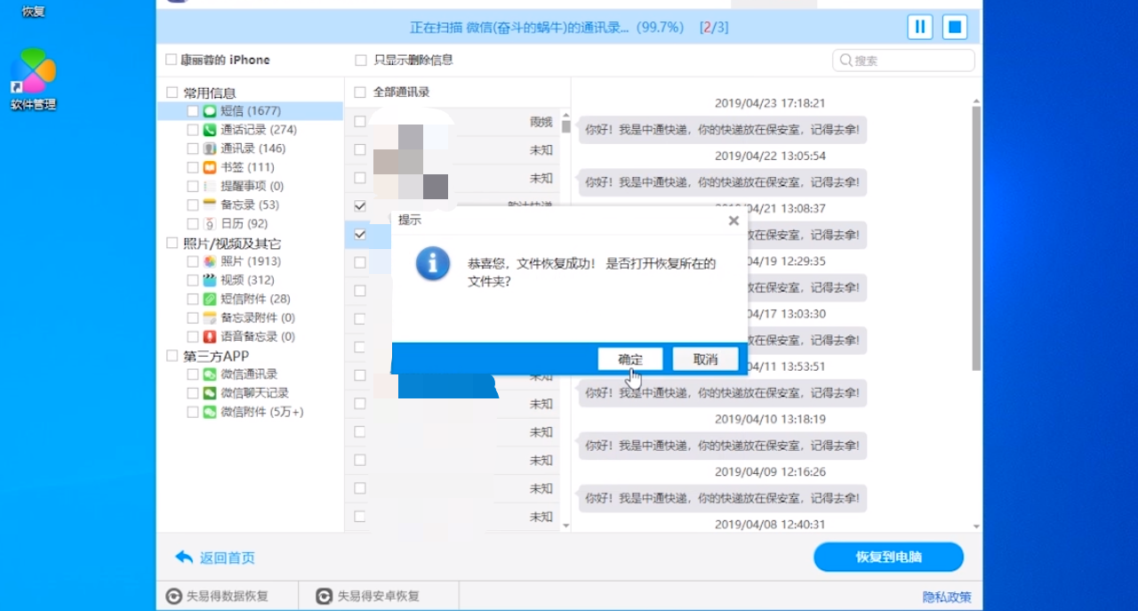Dismiss the dialog with 取消

pyautogui.click(x=705, y=359)
